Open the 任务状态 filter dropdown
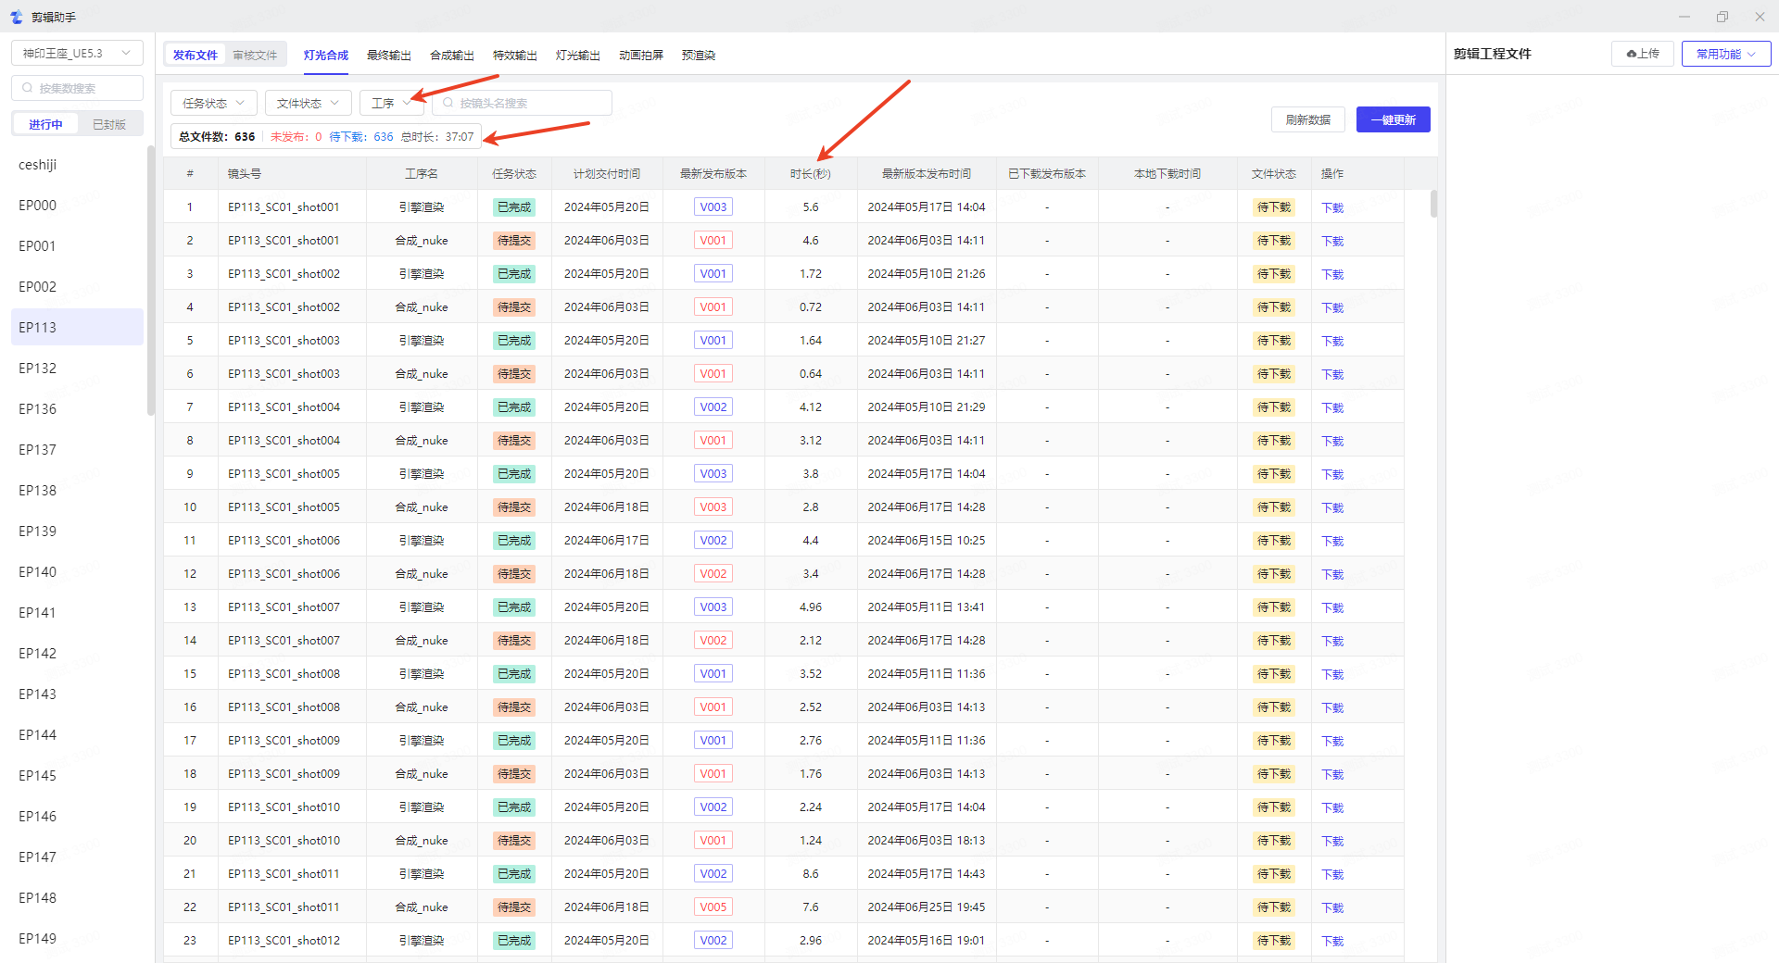Viewport: 1779px width, 963px height. (213, 103)
